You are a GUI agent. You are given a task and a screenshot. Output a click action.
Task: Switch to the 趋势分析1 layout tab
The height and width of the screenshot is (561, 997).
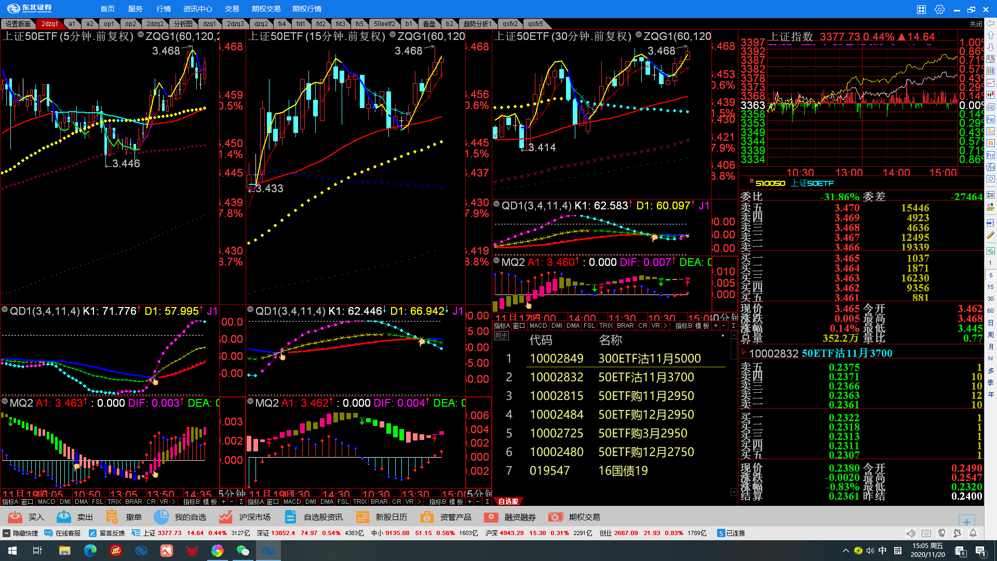pyautogui.click(x=477, y=24)
